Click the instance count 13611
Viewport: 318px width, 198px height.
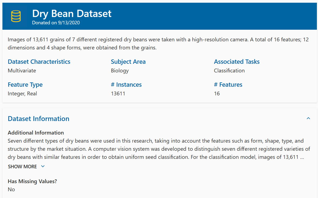[118, 93]
